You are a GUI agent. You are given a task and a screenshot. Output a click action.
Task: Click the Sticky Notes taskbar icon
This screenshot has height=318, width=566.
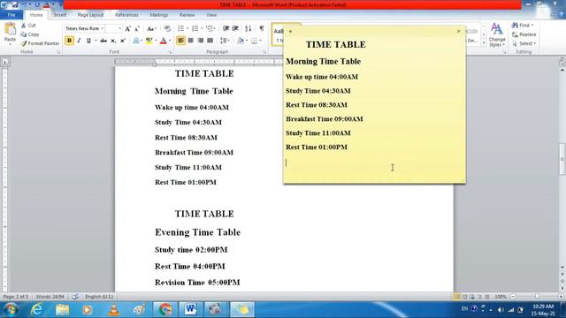(x=242, y=309)
